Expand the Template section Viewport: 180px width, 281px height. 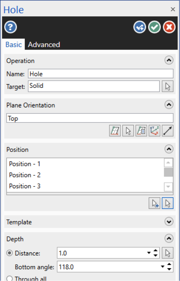pyautogui.click(x=169, y=222)
